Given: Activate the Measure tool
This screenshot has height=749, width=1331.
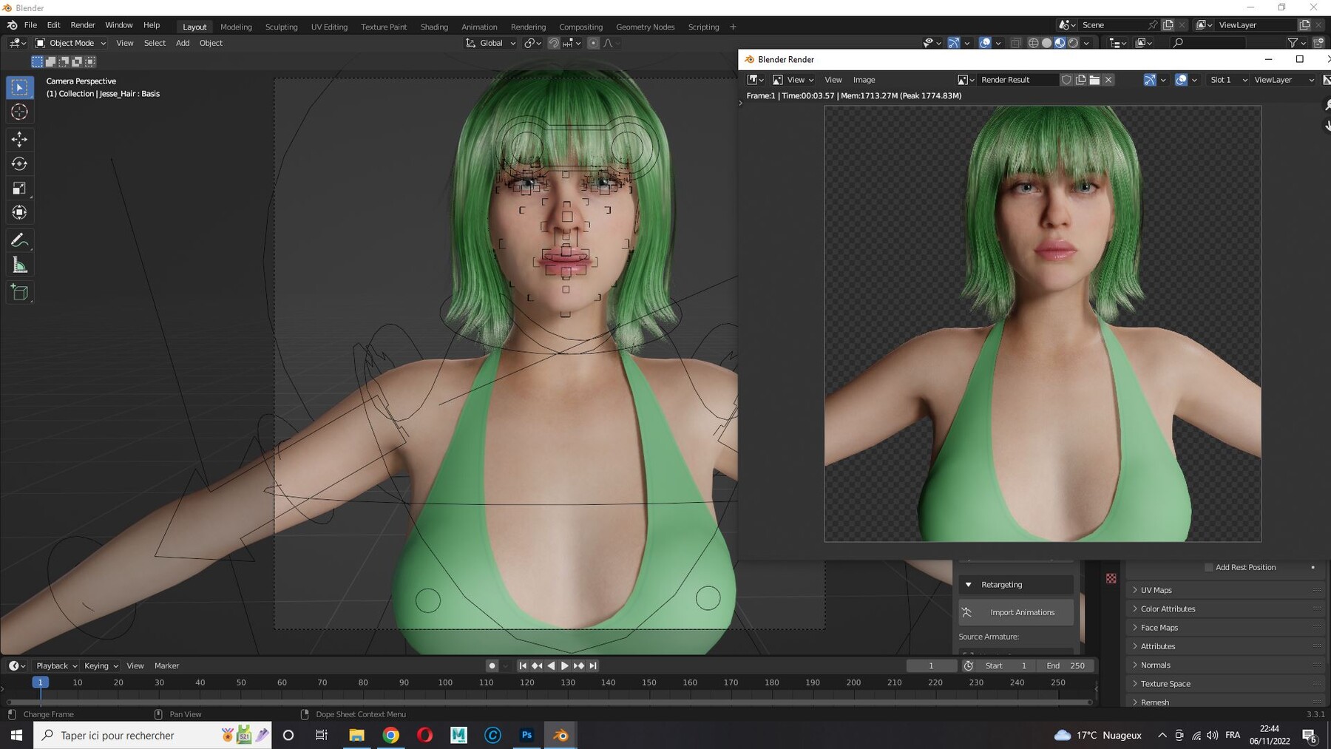Looking at the screenshot, I should [x=19, y=265].
